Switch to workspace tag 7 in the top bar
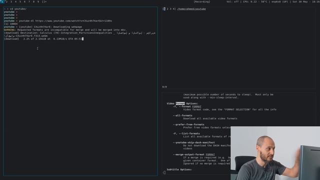 click(x=29, y=1)
